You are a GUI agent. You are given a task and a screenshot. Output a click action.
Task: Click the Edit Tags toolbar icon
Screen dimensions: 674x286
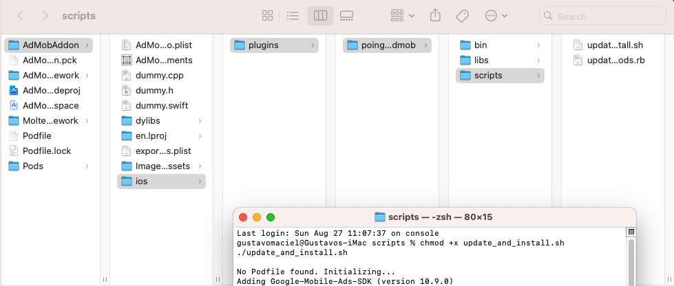[x=462, y=16]
